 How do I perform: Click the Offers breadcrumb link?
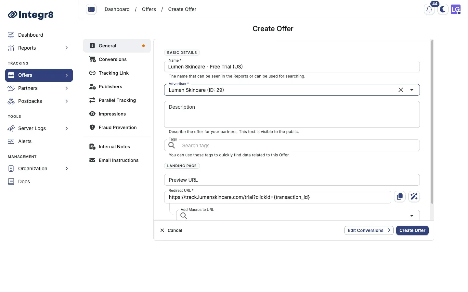149,9
